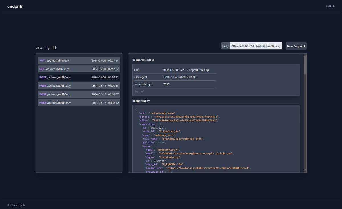Select the POST request from 02:34:32
This screenshot has height=209, width=342.
(x=79, y=77)
